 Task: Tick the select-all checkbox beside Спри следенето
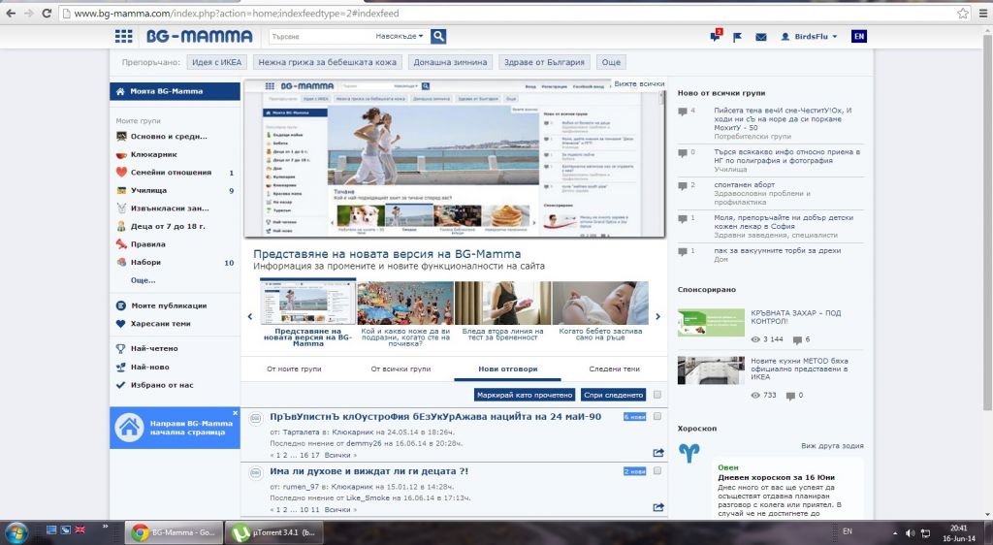(x=657, y=395)
